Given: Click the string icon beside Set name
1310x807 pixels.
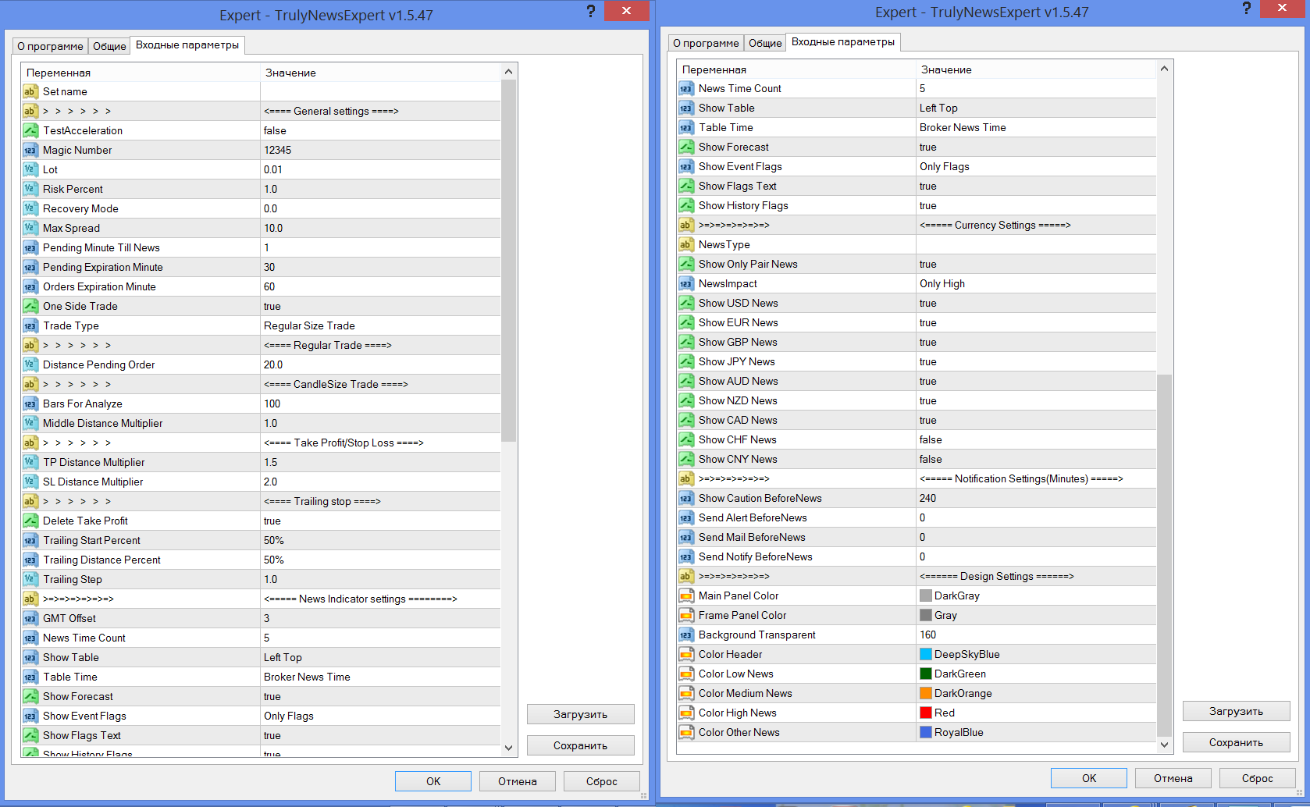Looking at the screenshot, I should (x=30, y=91).
